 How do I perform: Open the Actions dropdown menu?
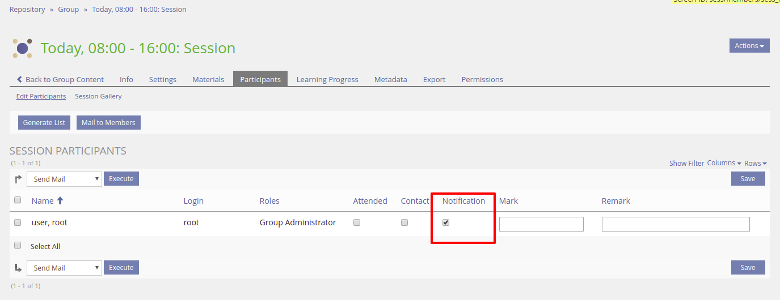tap(749, 46)
